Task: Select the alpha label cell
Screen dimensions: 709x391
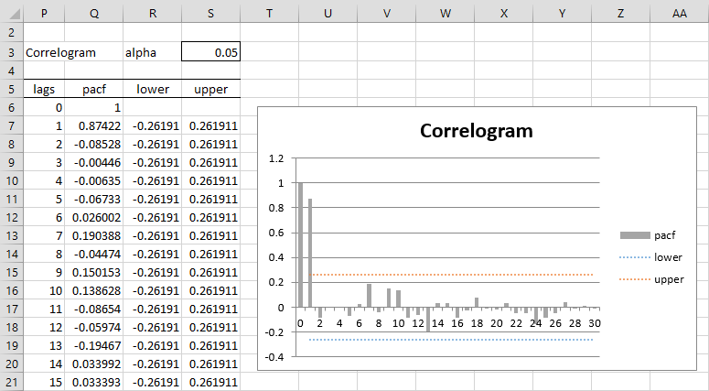Action: pos(153,51)
